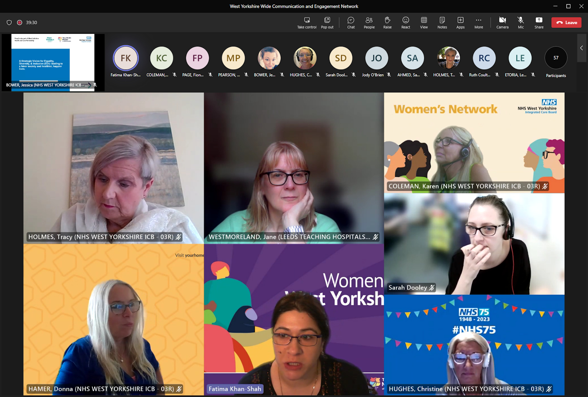Click muted mic icon on WESTMORELAND, Jane label
588x397 pixels.
pyautogui.click(x=376, y=237)
